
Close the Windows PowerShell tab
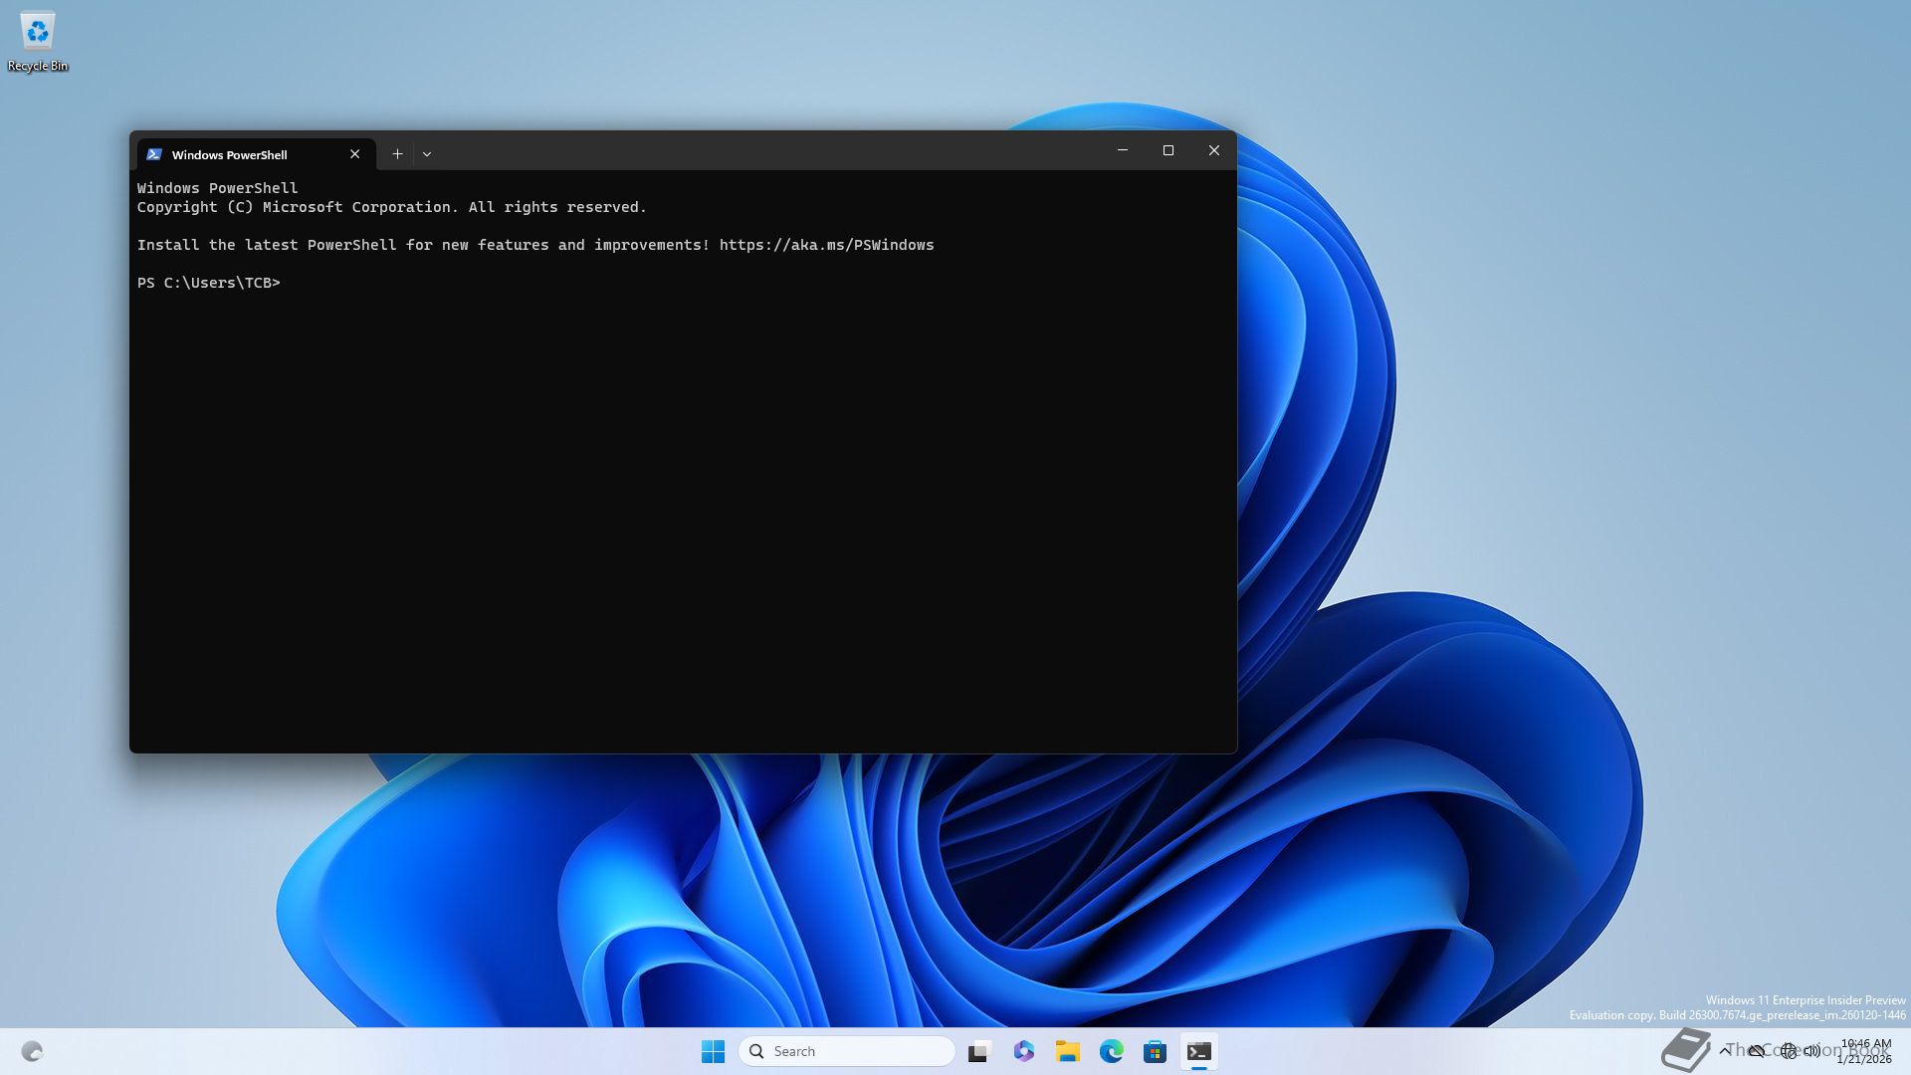click(x=354, y=153)
